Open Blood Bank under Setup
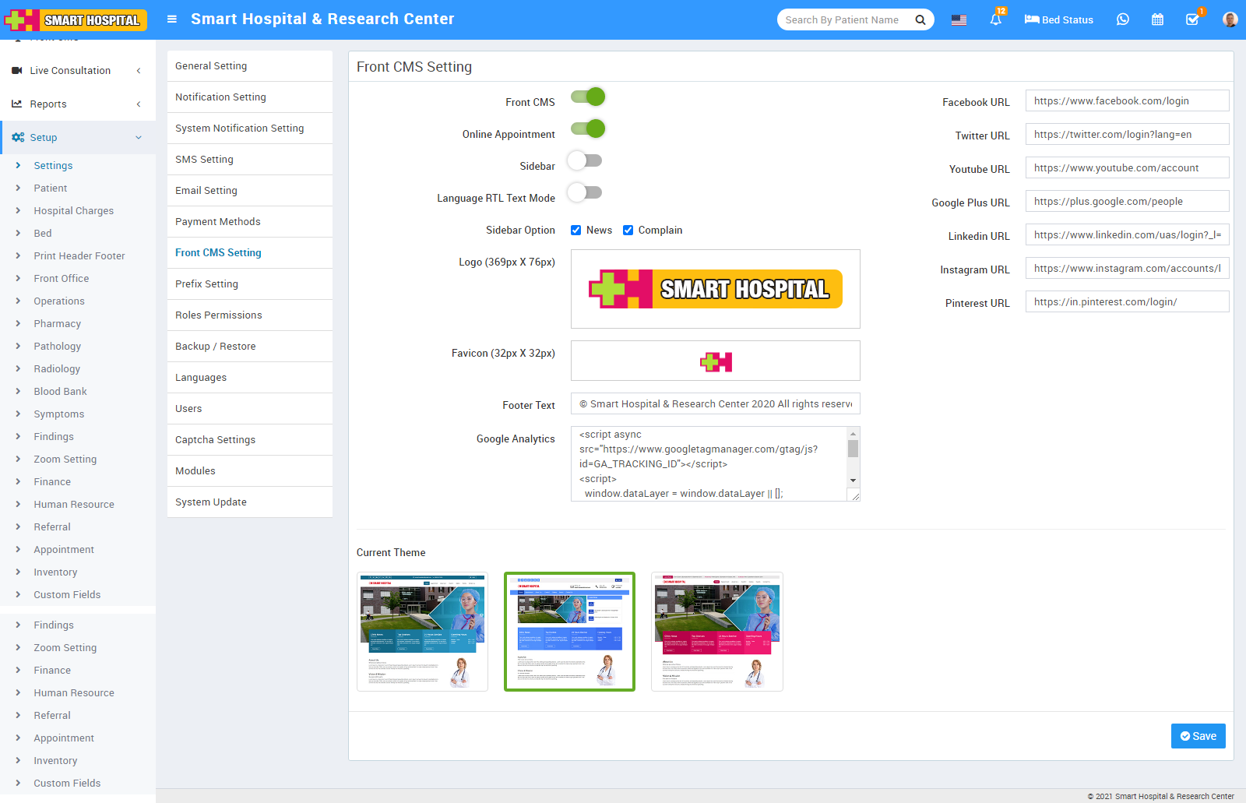Image resolution: width=1246 pixels, height=803 pixels. [61, 391]
